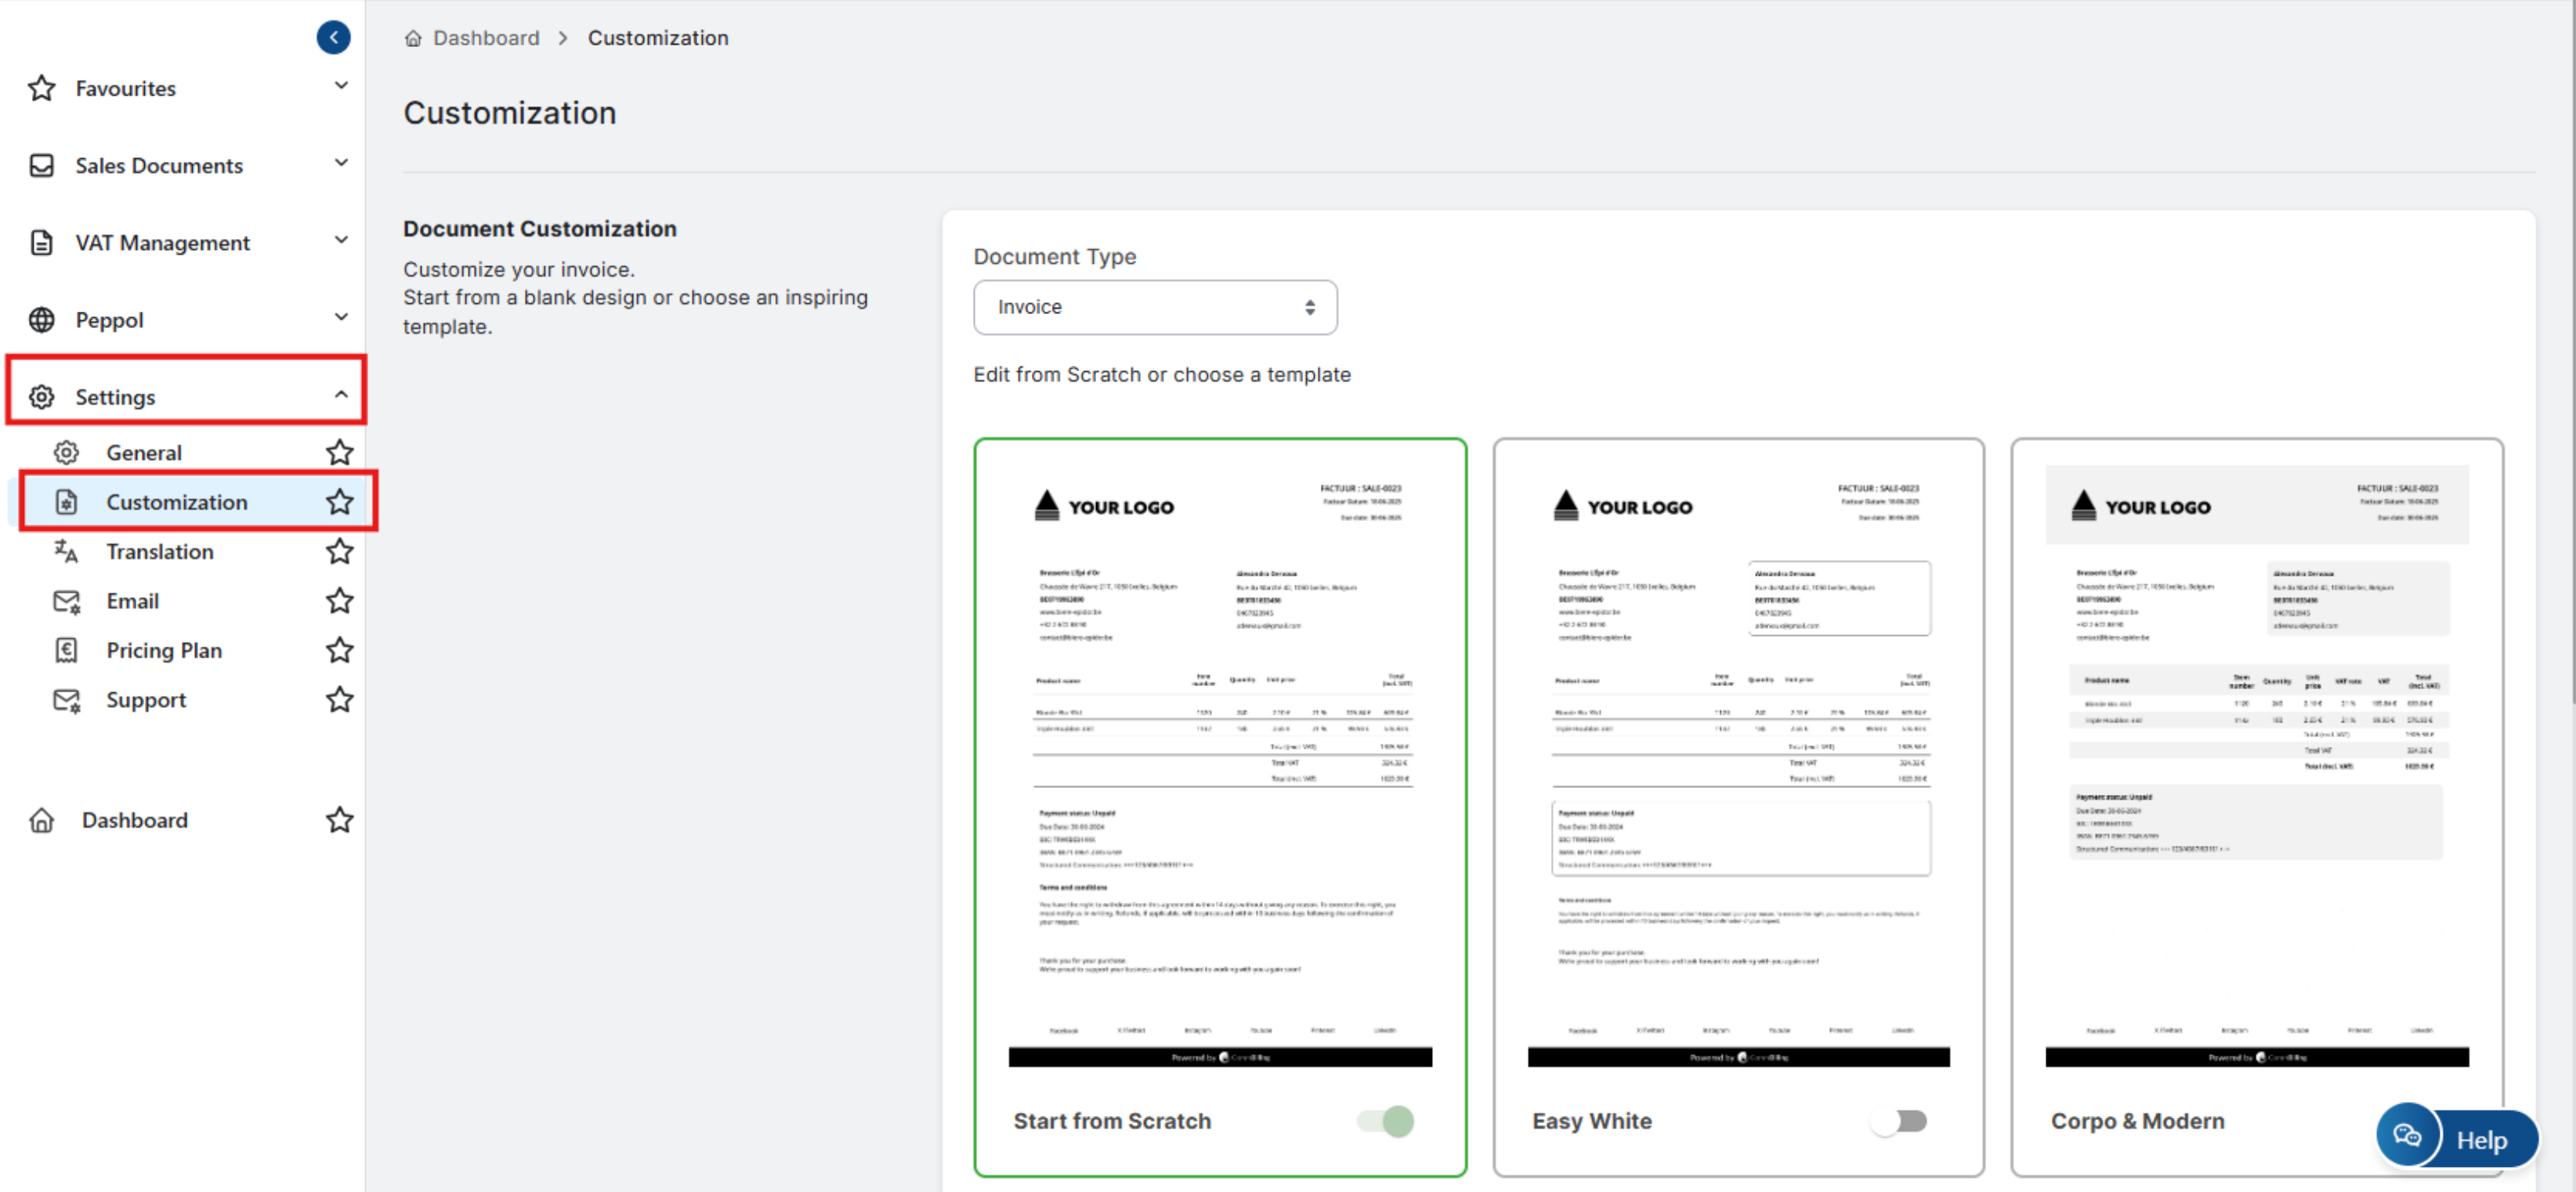Star the Translation menu entry
The width and height of the screenshot is (2576, 1192).
339,552
